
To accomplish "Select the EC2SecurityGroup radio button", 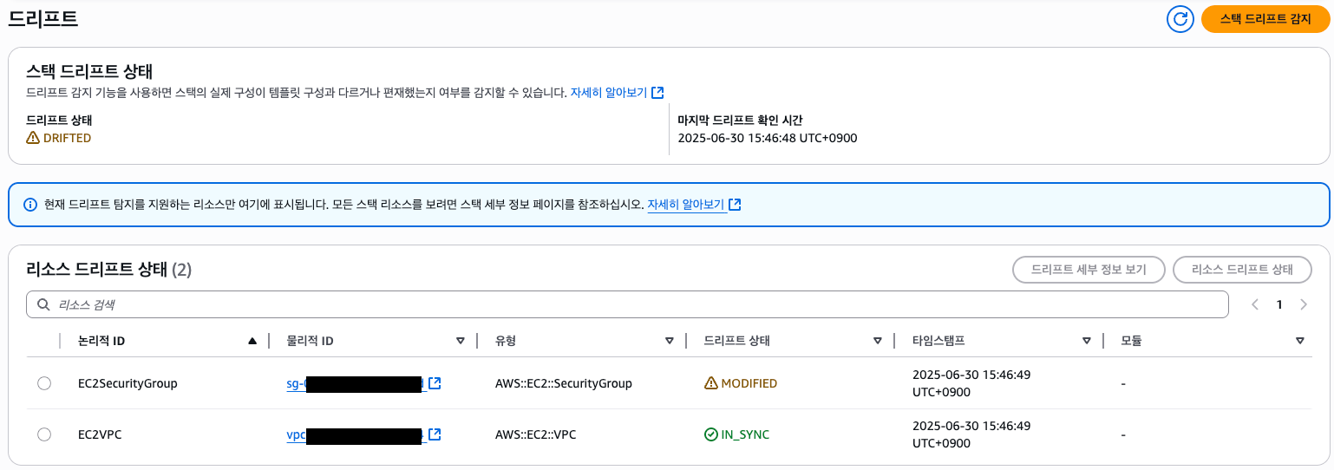I will coord(44,383).
